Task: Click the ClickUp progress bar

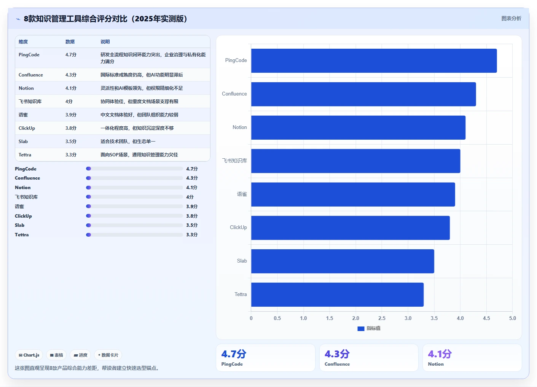Action: point(134,216)
